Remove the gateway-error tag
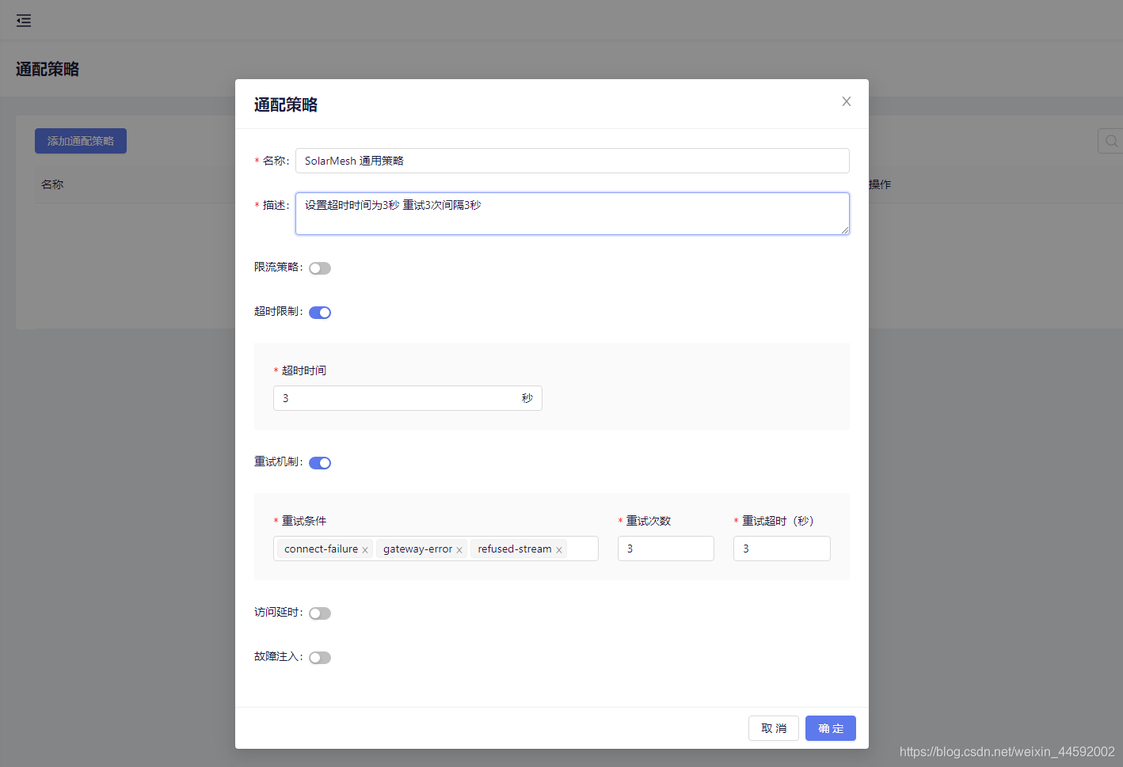The width and height of the screenshot is (1123, 767). (x=459, y=550)
